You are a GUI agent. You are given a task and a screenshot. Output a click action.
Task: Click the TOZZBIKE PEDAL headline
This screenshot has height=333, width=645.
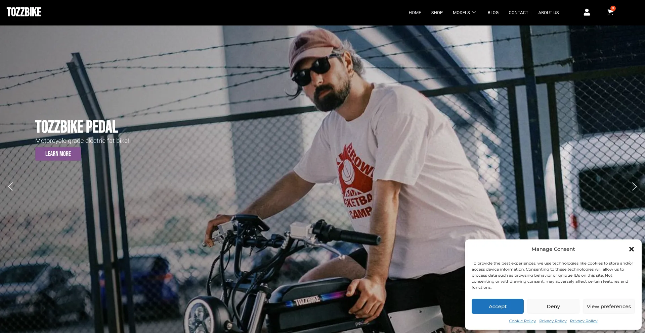(77, 127)
